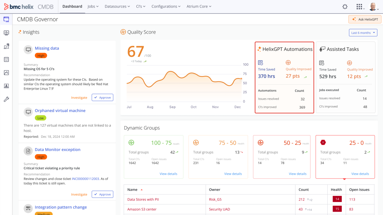383x215 pixels.
Task: Click HelixGPT Quality Improved pulse icon
Action: [x=288, y=63]
